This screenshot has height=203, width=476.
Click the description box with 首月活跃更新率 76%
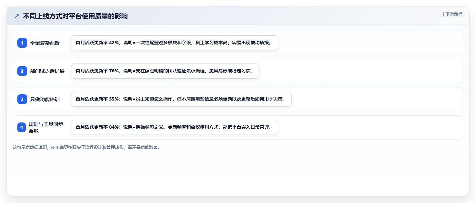(x=165, y=71)
